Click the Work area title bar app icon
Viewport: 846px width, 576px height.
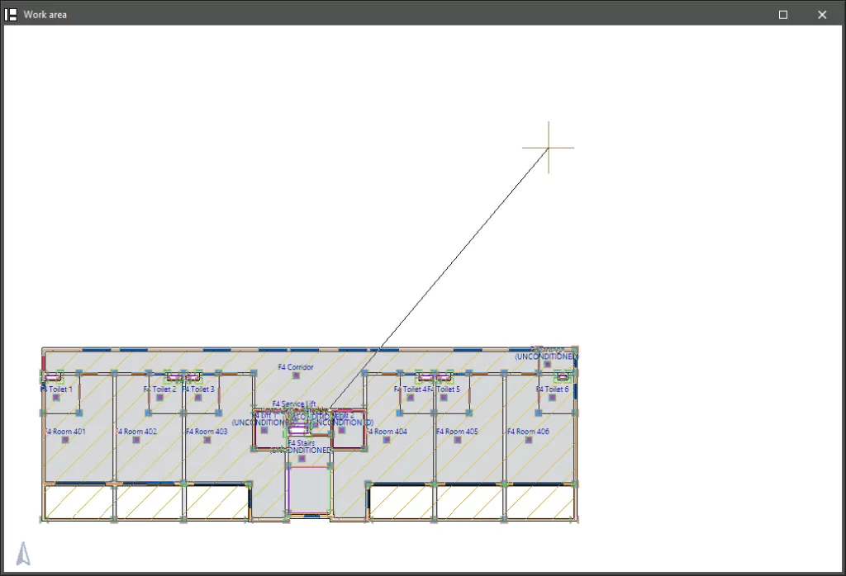tap(12, 14)
